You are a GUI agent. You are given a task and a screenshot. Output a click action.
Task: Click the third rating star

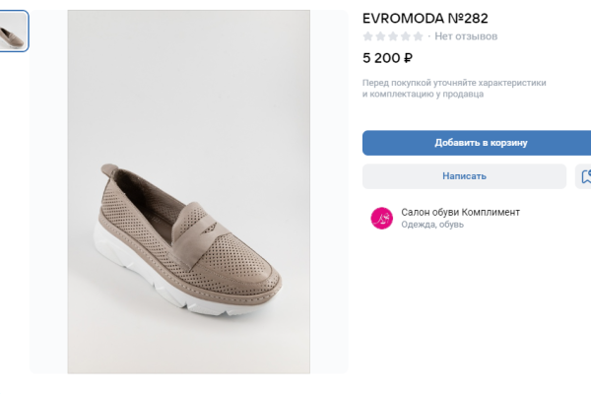(393, 36)
